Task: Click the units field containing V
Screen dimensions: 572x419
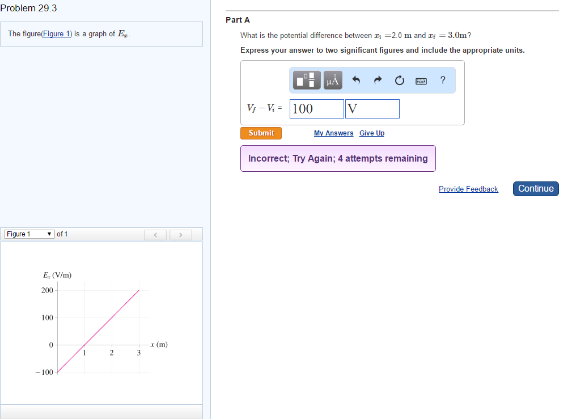Action: coord(372,109)
